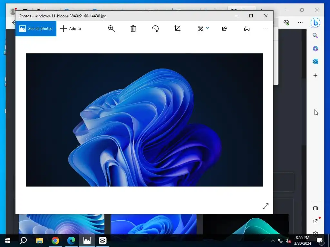The height and width of the screenshot is (247, 330).
Task: Open notification center icon
Action: coord(319,241)
